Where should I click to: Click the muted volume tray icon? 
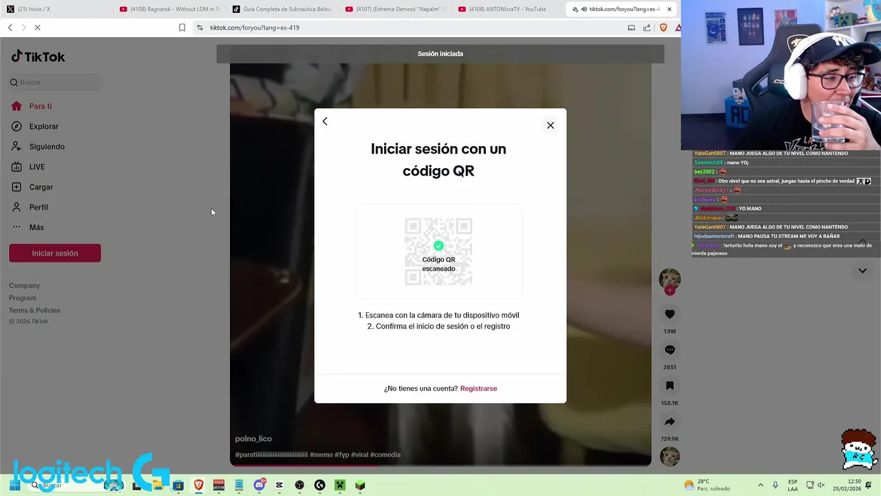click(821, 485)
